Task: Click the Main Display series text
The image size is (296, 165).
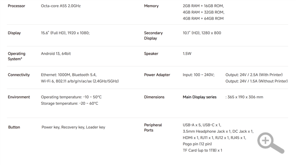Action: [199, 97]
